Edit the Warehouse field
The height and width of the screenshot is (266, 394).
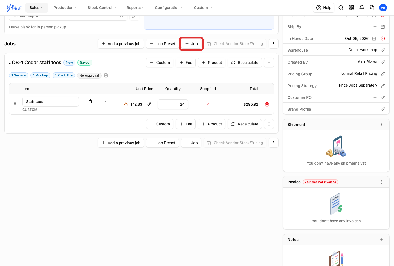pyautogui.click(x=383, y=50)
